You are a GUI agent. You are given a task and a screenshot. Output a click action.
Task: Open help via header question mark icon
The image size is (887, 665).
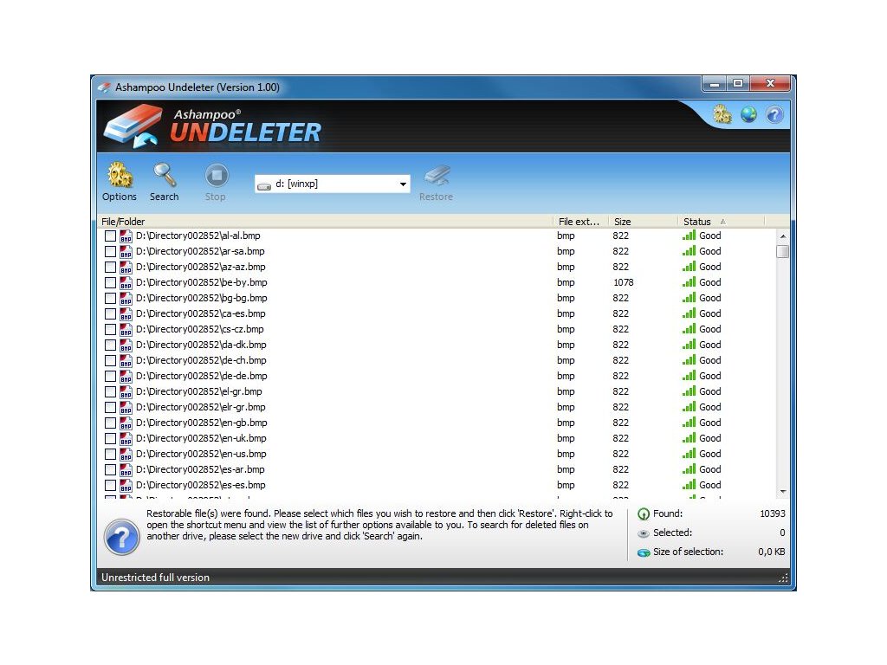[774, 115]
